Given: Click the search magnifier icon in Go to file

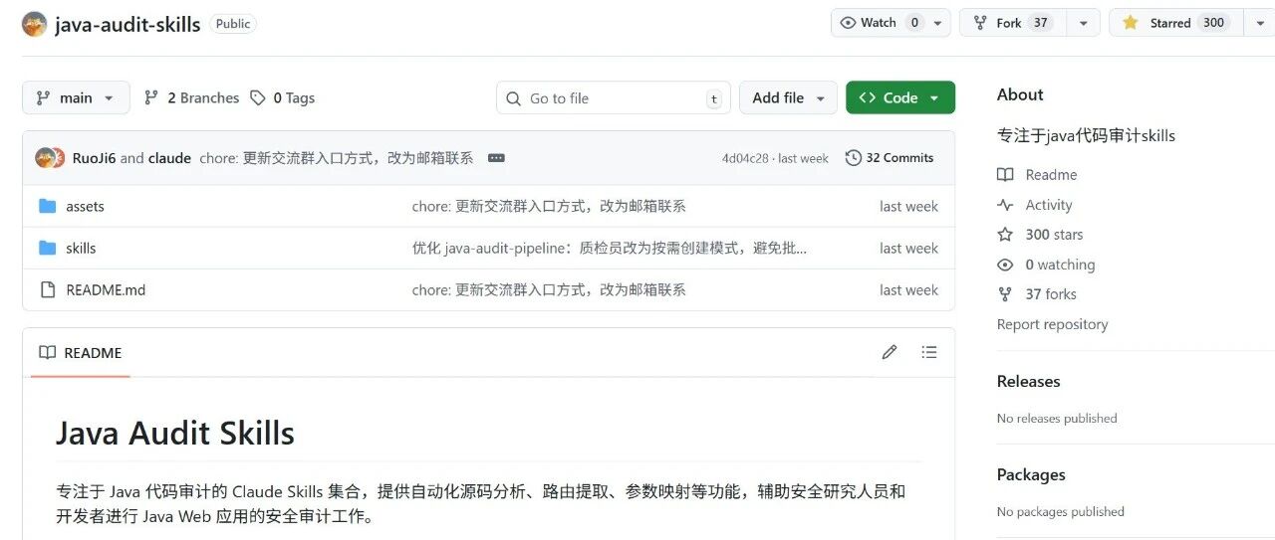Looking at the screenshot, I should tap(514, 98).
